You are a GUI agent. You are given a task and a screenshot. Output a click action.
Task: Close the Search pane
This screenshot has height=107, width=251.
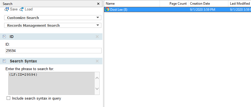[98, 4]
